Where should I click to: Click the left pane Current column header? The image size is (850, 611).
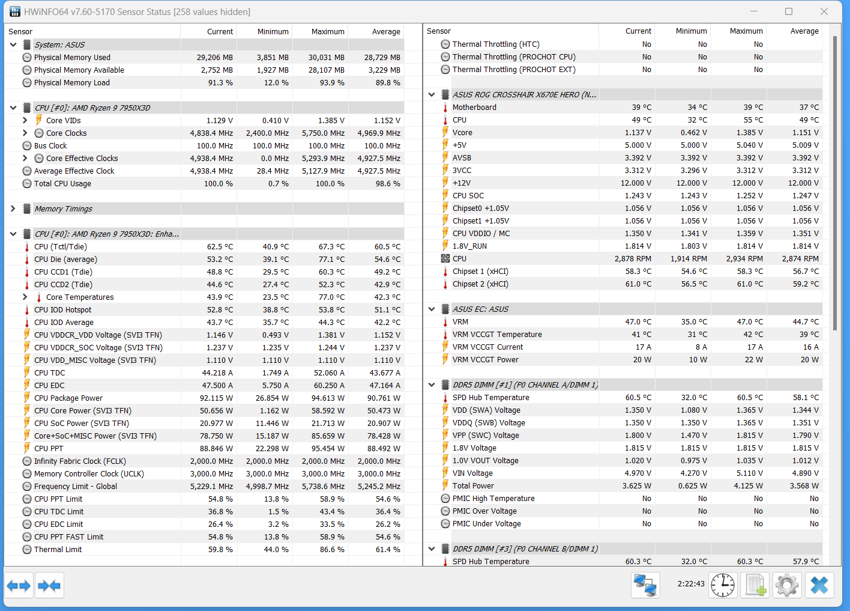(x=209, y=31)
